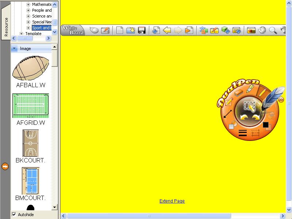
Task: Click the green cube plus icon
Action: point(226,30)
